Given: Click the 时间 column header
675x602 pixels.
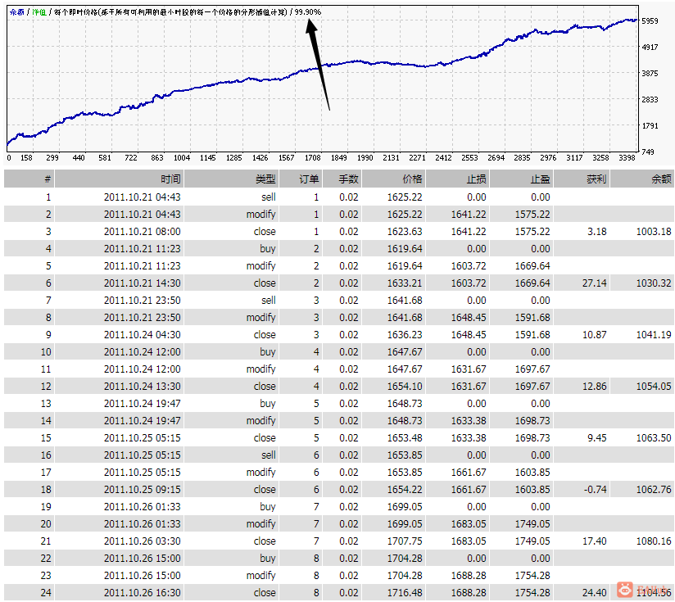Looking at the screenshot, I should [x=120, y=179].
